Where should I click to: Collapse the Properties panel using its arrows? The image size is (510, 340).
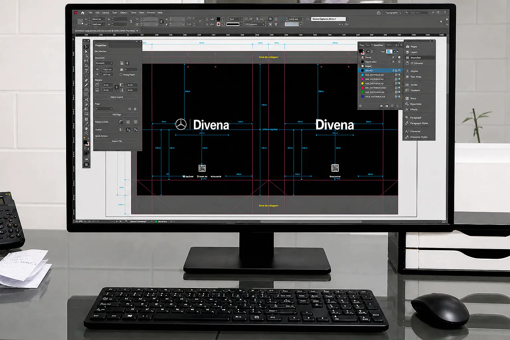pos(137,42)
